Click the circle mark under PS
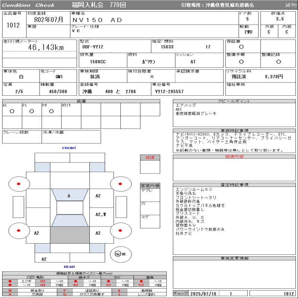 (x=32, y=111)
